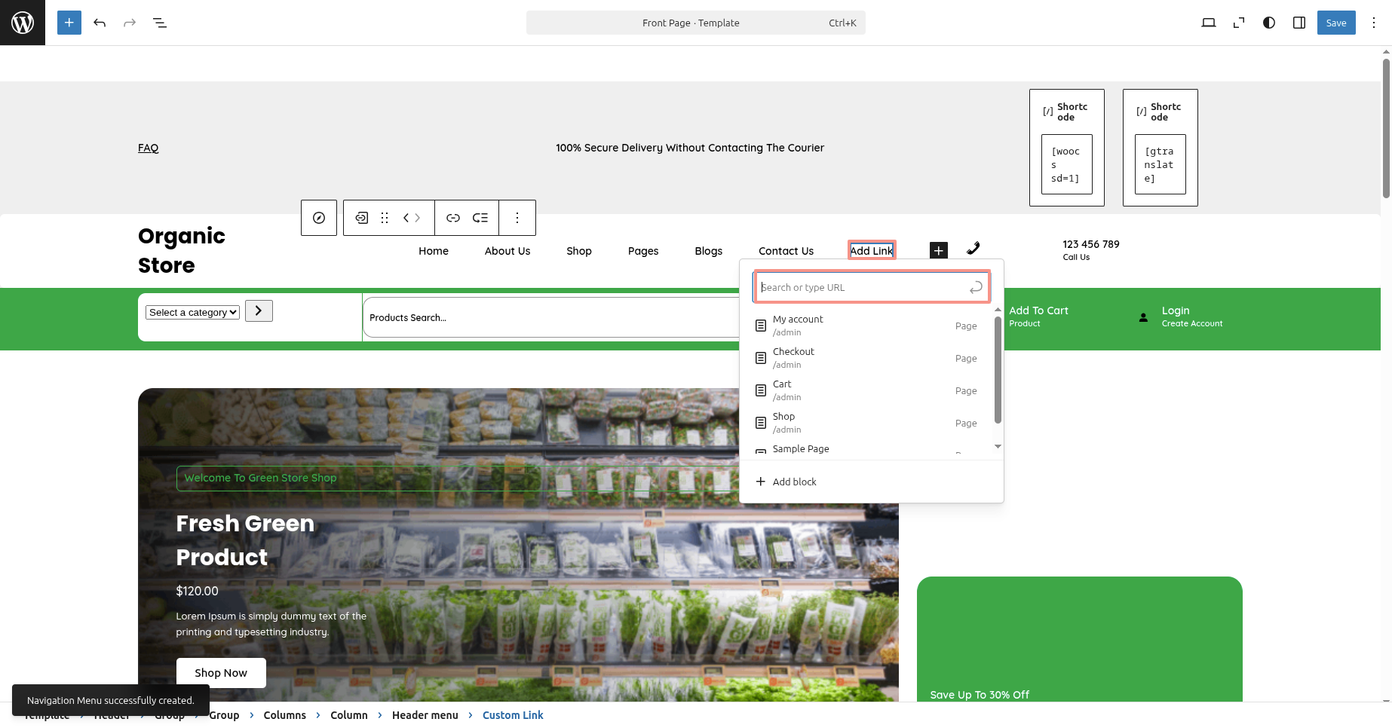Screen dimensions: 1392x728
Task: Click the Login text
Action: (x=1176, y=310)
